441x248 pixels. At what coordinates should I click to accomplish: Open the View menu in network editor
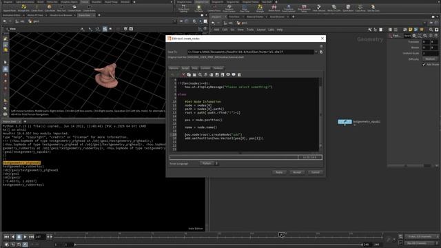click(x=240, y=30)
